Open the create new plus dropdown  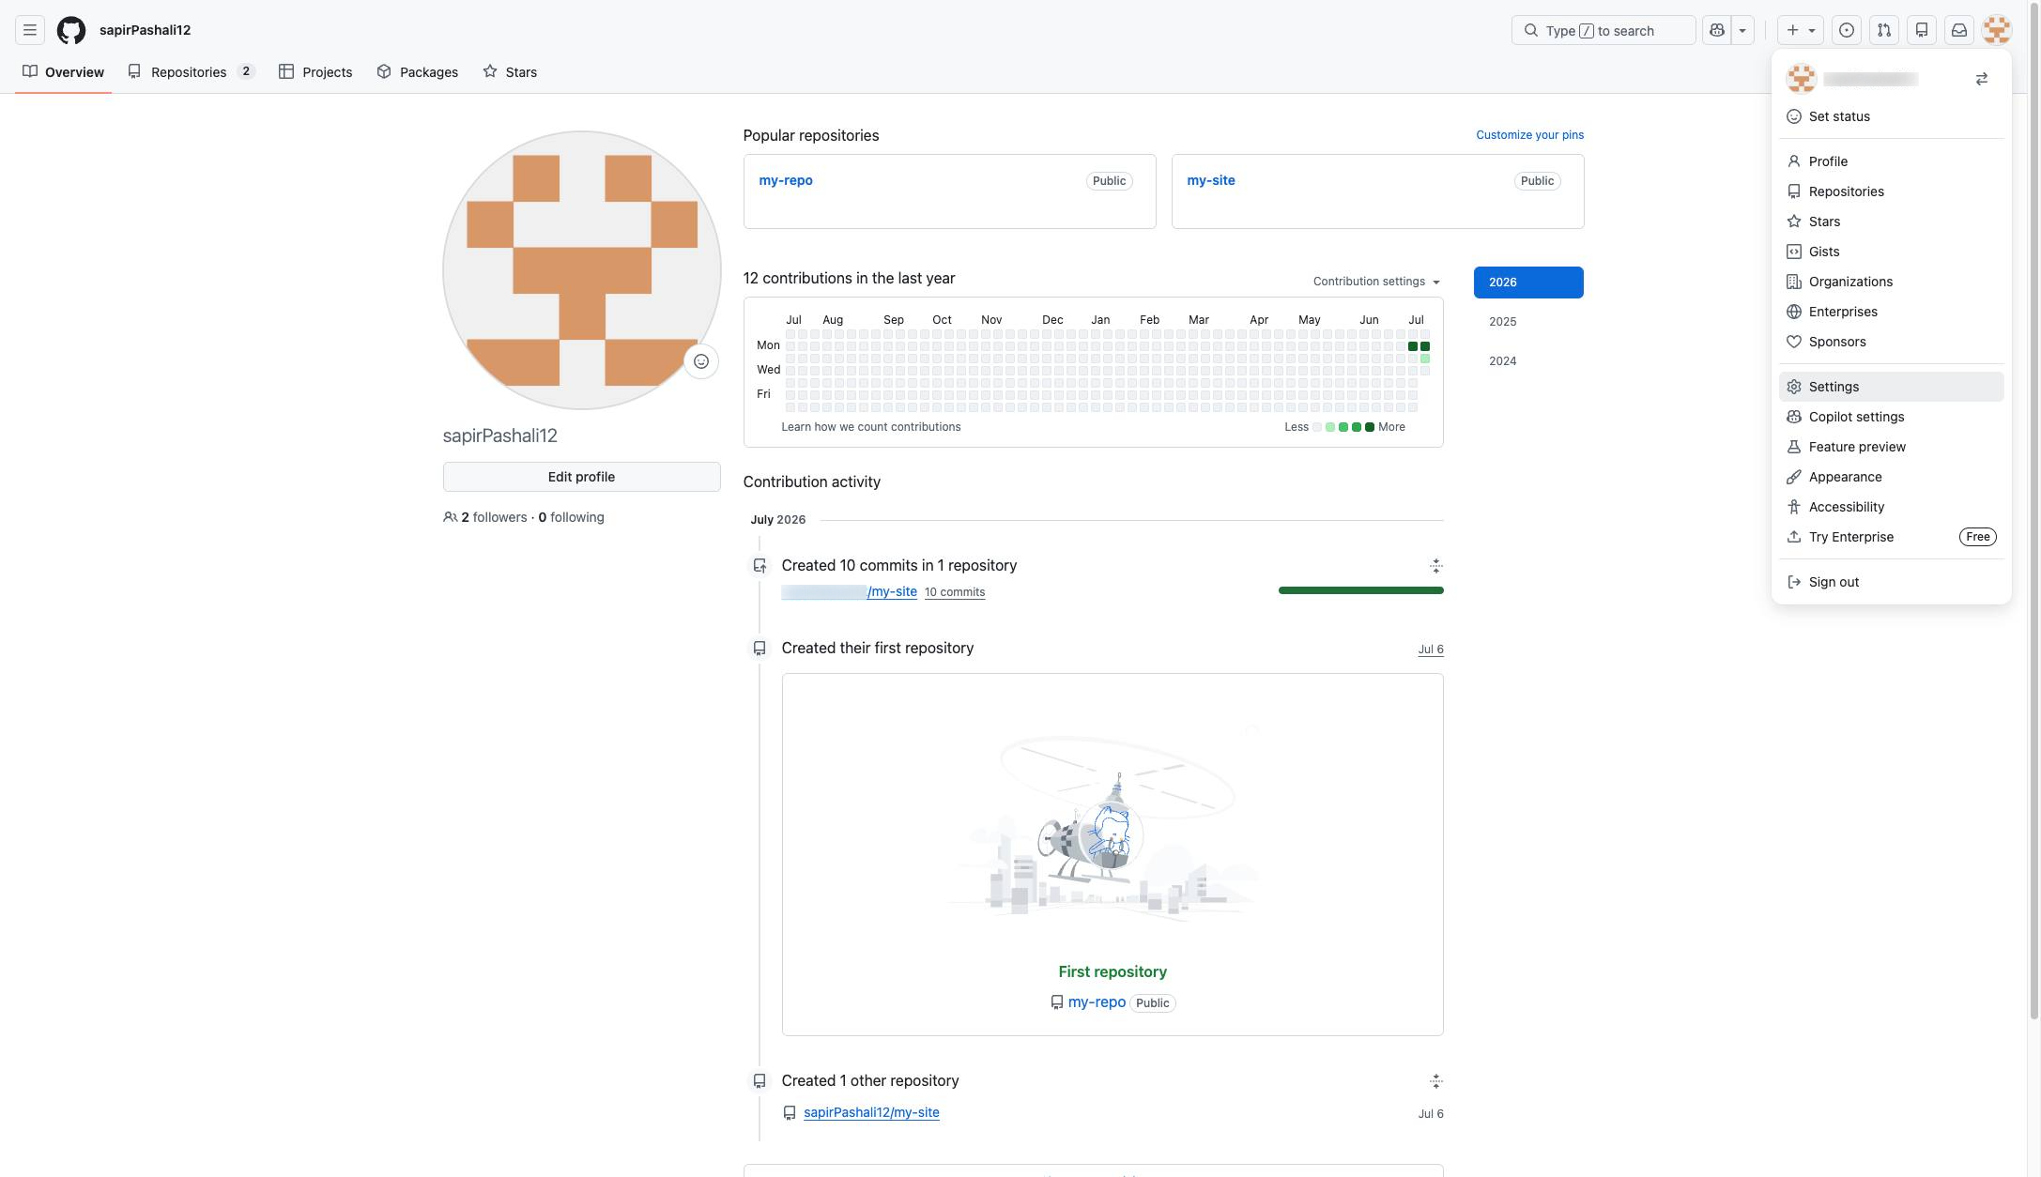point(1801,30)
